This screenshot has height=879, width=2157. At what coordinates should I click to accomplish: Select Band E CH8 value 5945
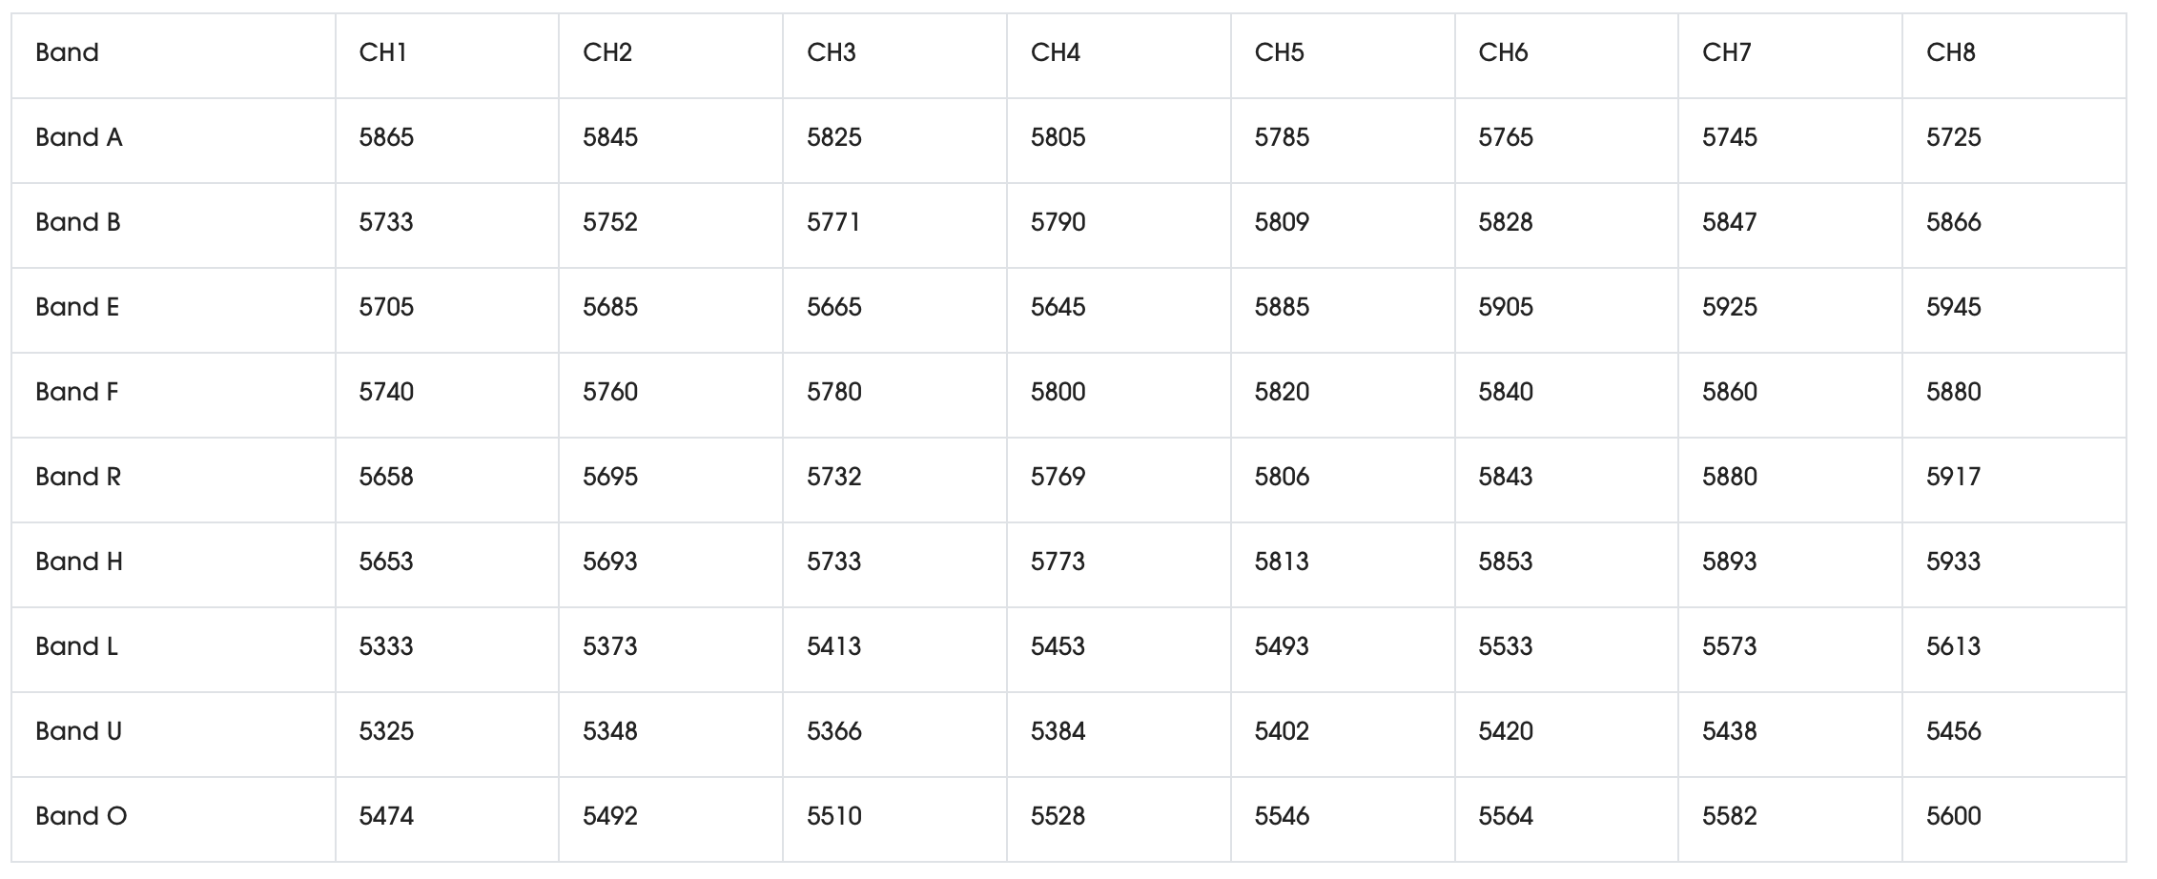tap(1953, 307)
